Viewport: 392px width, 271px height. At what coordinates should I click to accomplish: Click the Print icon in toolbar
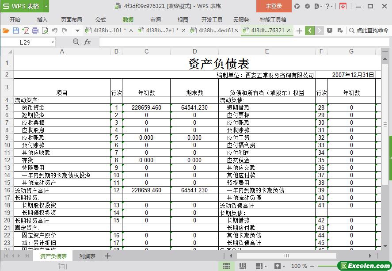pos(35,31)
